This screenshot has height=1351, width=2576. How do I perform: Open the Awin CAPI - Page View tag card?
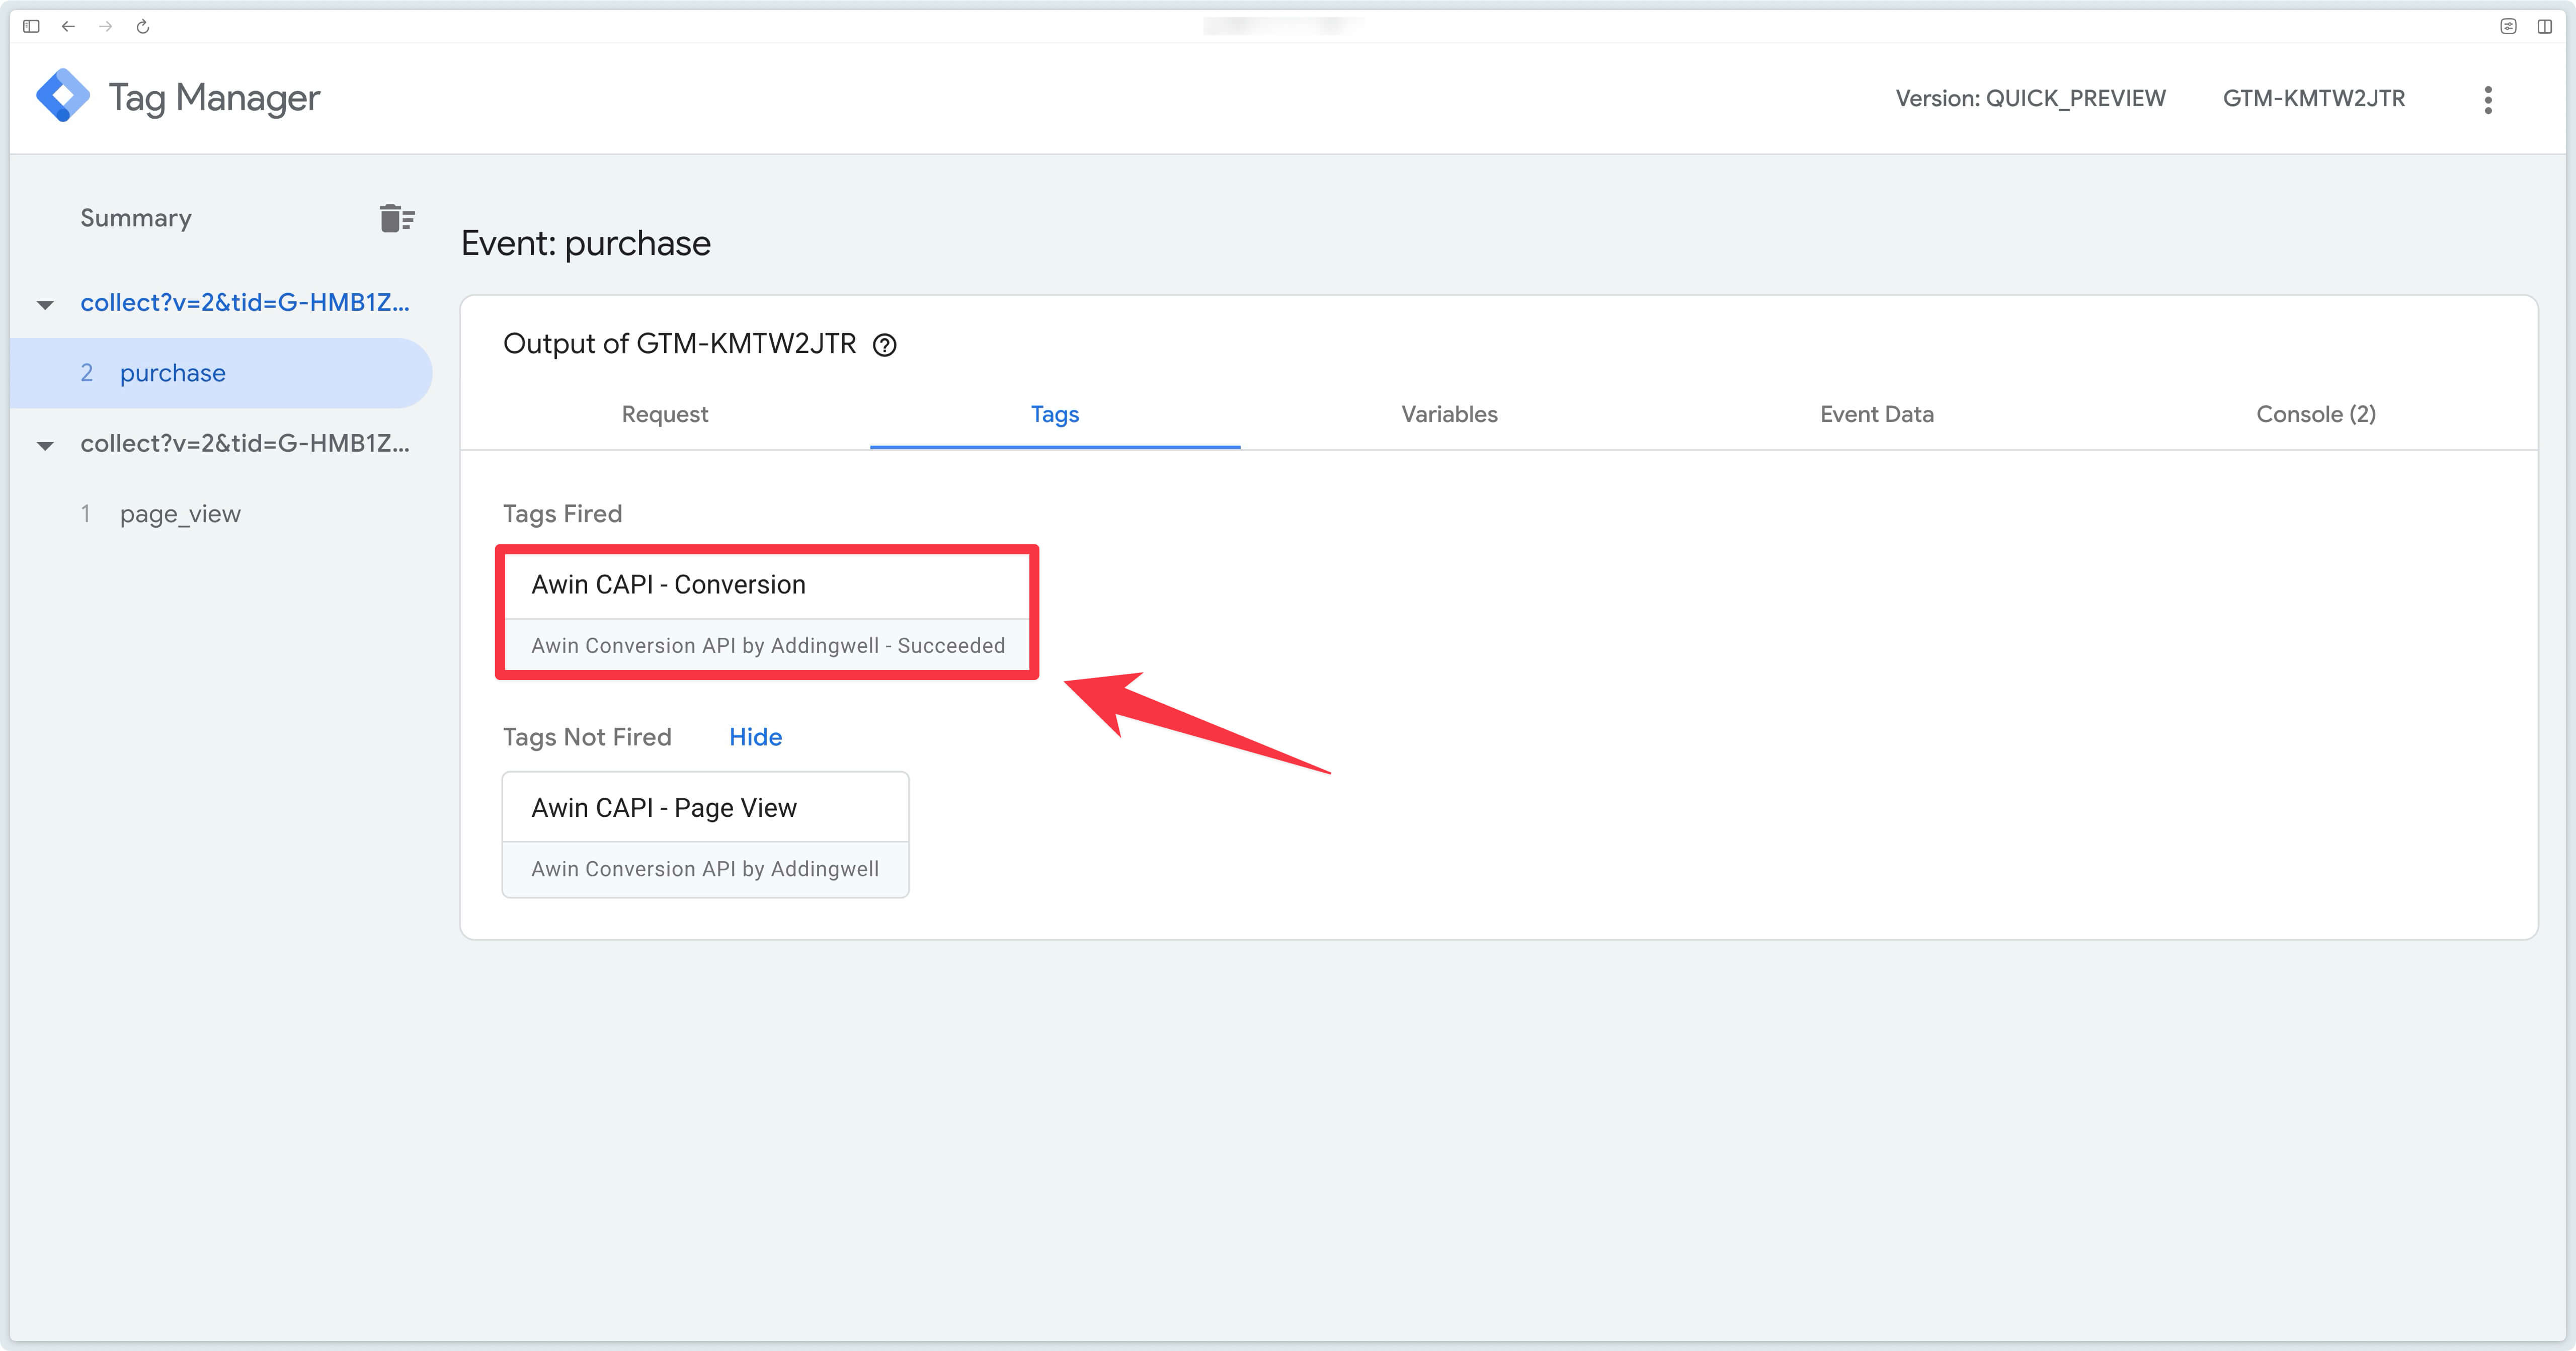point(705,834)
